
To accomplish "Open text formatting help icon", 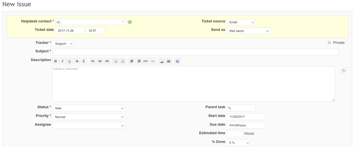I will [177, 61].
